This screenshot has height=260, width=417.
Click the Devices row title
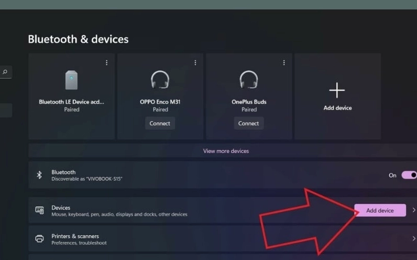click(61, 208)
